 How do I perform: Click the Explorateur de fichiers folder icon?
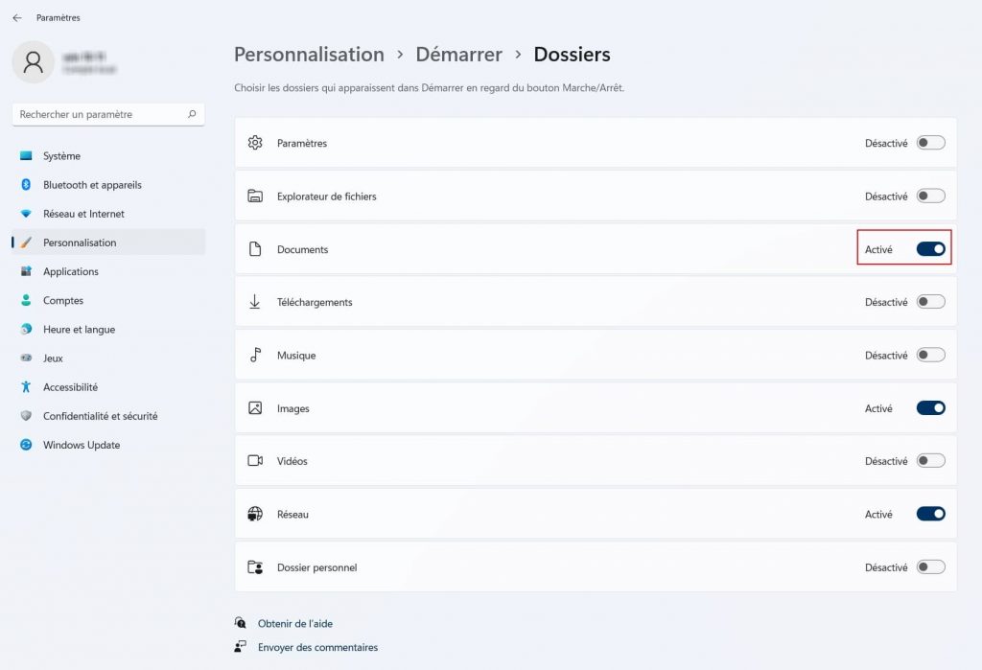click(x=255, y=196)
